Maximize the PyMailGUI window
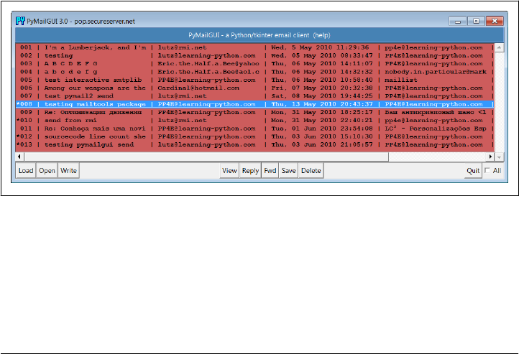This screenshot has width=519, height=354. [476, 21]
